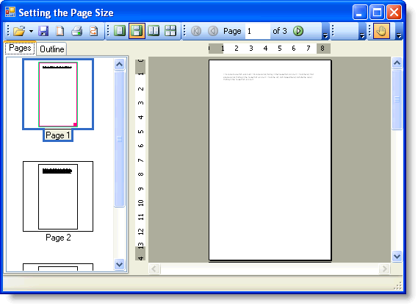Select facing continuous pages layout
418x306 pixels.
click(x=170, y=31)
